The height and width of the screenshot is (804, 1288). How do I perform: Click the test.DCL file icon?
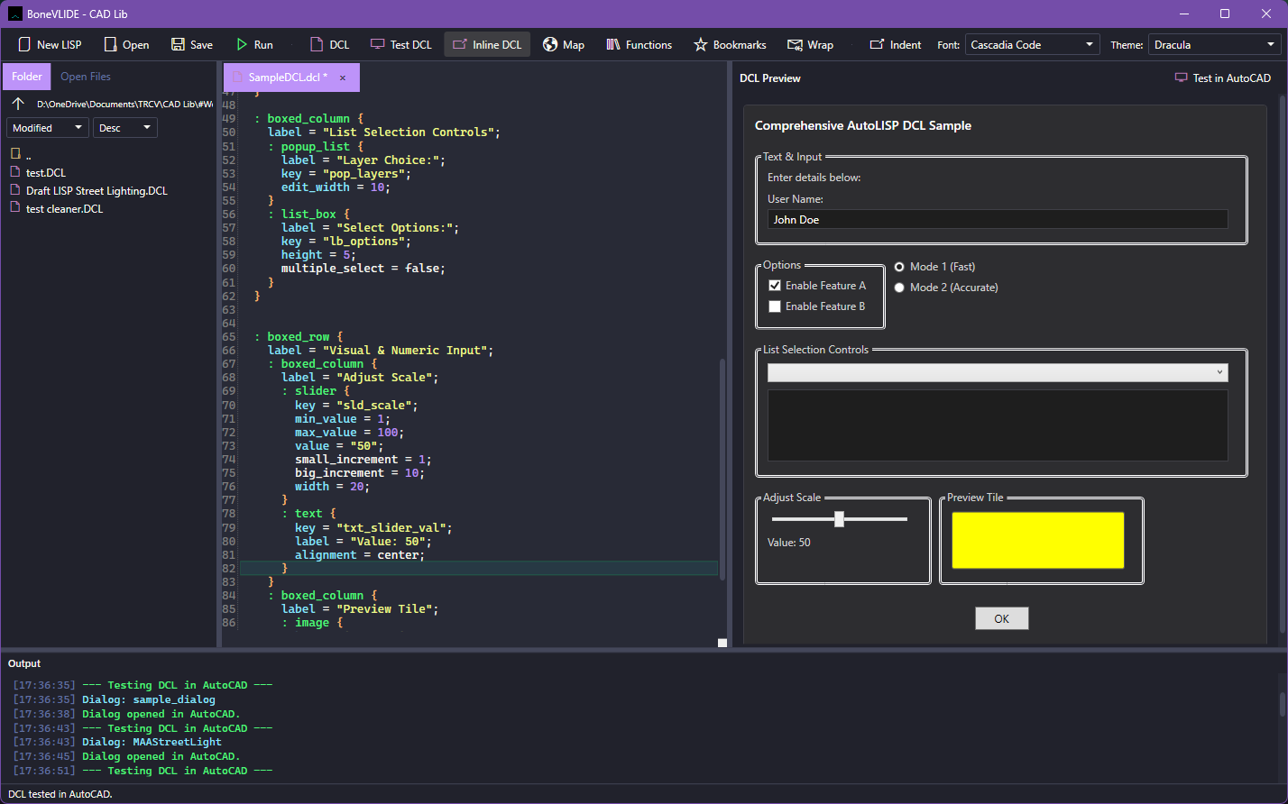(14, 172)
